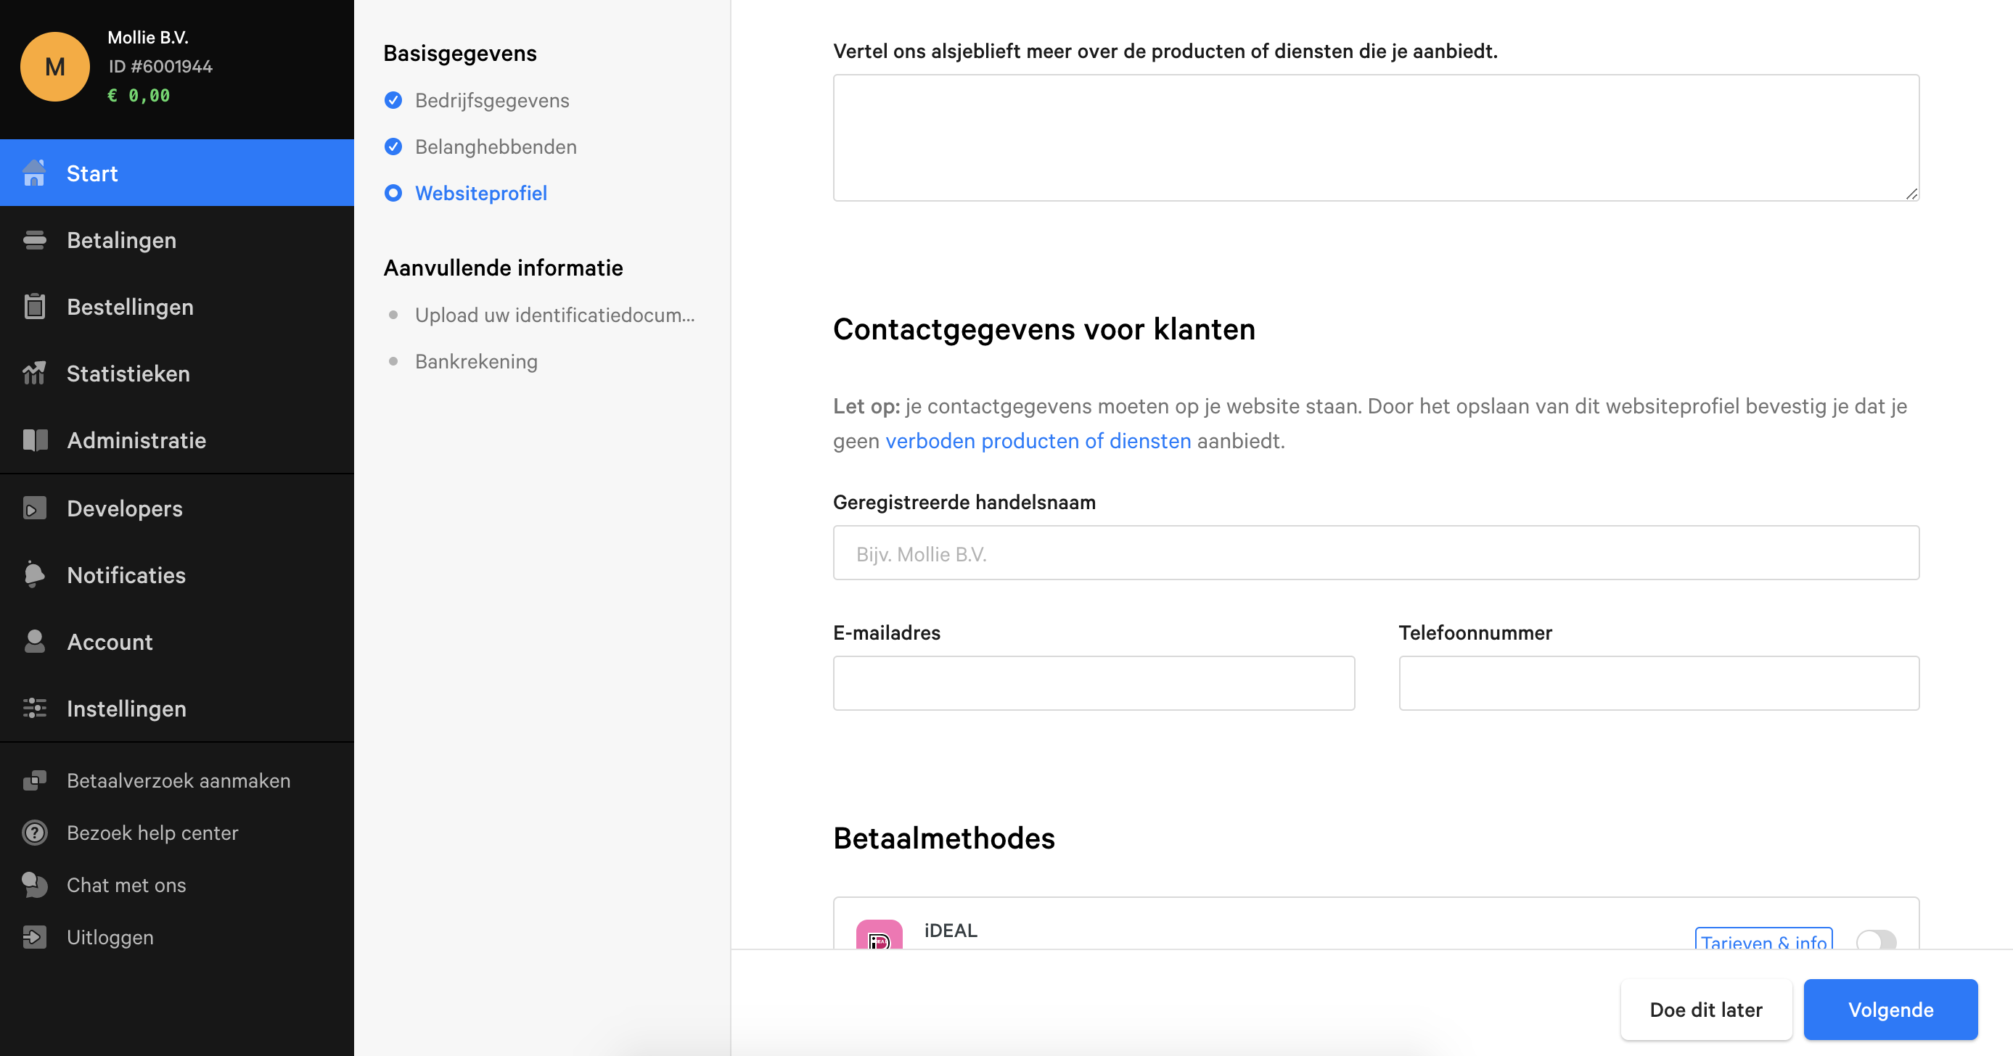Open Upload uw identificatiedocument step
The width and height of the screenshot is (2013, 1056).
click(555, 315)
